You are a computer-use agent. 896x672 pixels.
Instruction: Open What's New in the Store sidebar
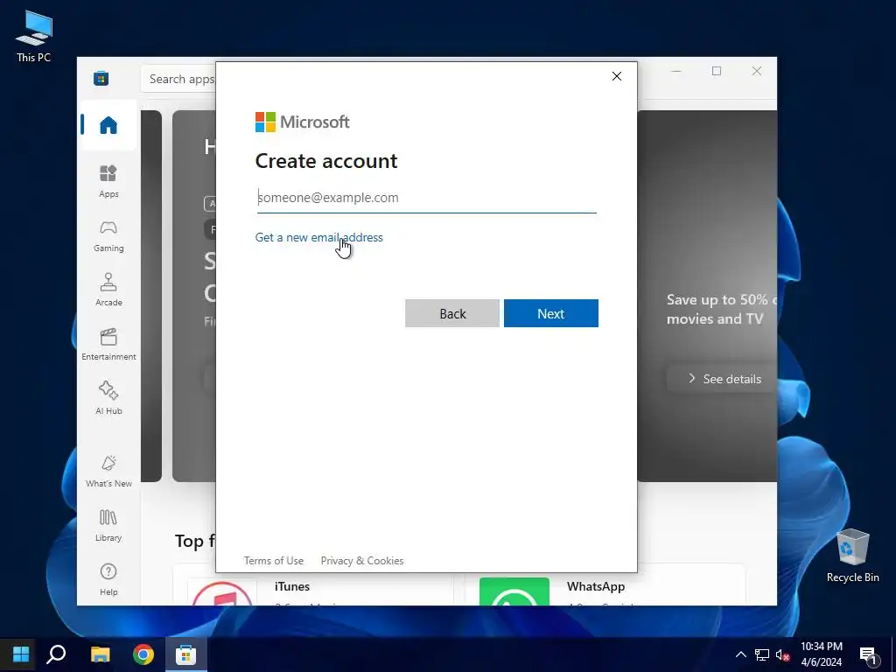click(x=108, y=472)
